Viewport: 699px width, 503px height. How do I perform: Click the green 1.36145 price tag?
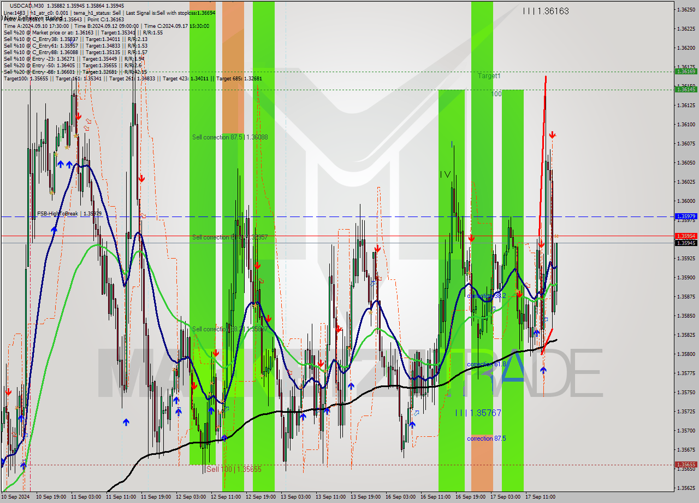(686, 89)
